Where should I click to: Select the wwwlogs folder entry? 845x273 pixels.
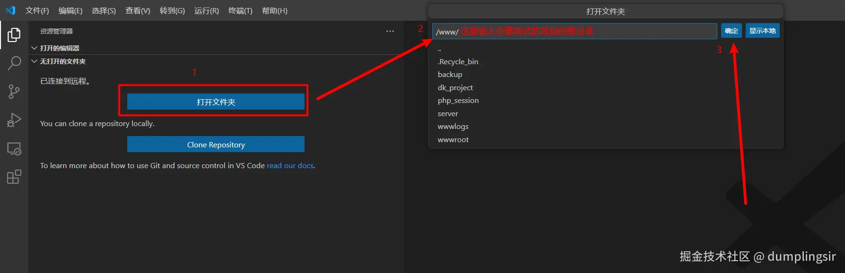605,127
